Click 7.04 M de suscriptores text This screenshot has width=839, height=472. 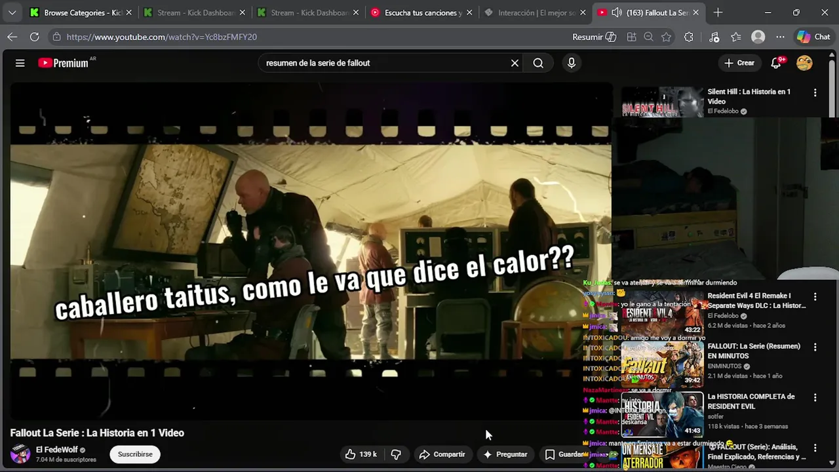point(66,460)
